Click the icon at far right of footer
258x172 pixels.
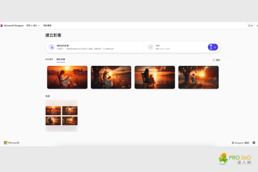pos(254,143)
